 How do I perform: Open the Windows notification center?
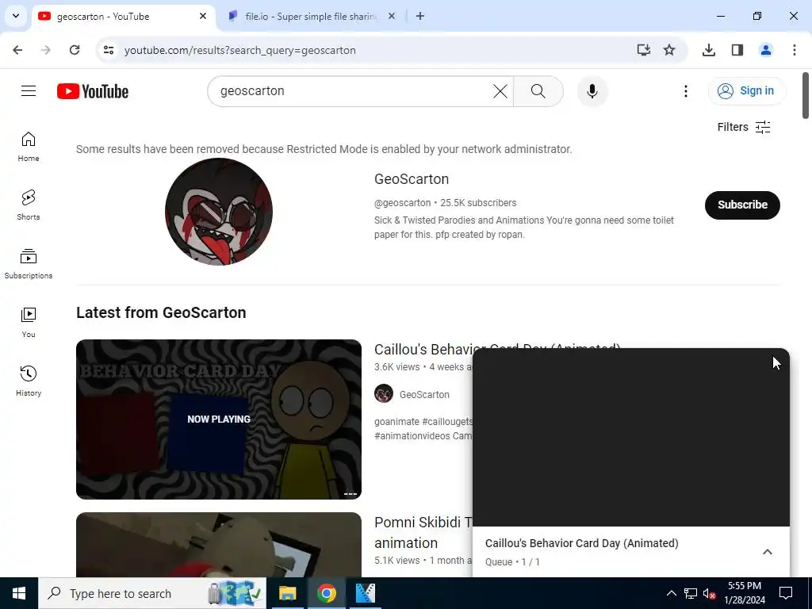pos(786,593)
